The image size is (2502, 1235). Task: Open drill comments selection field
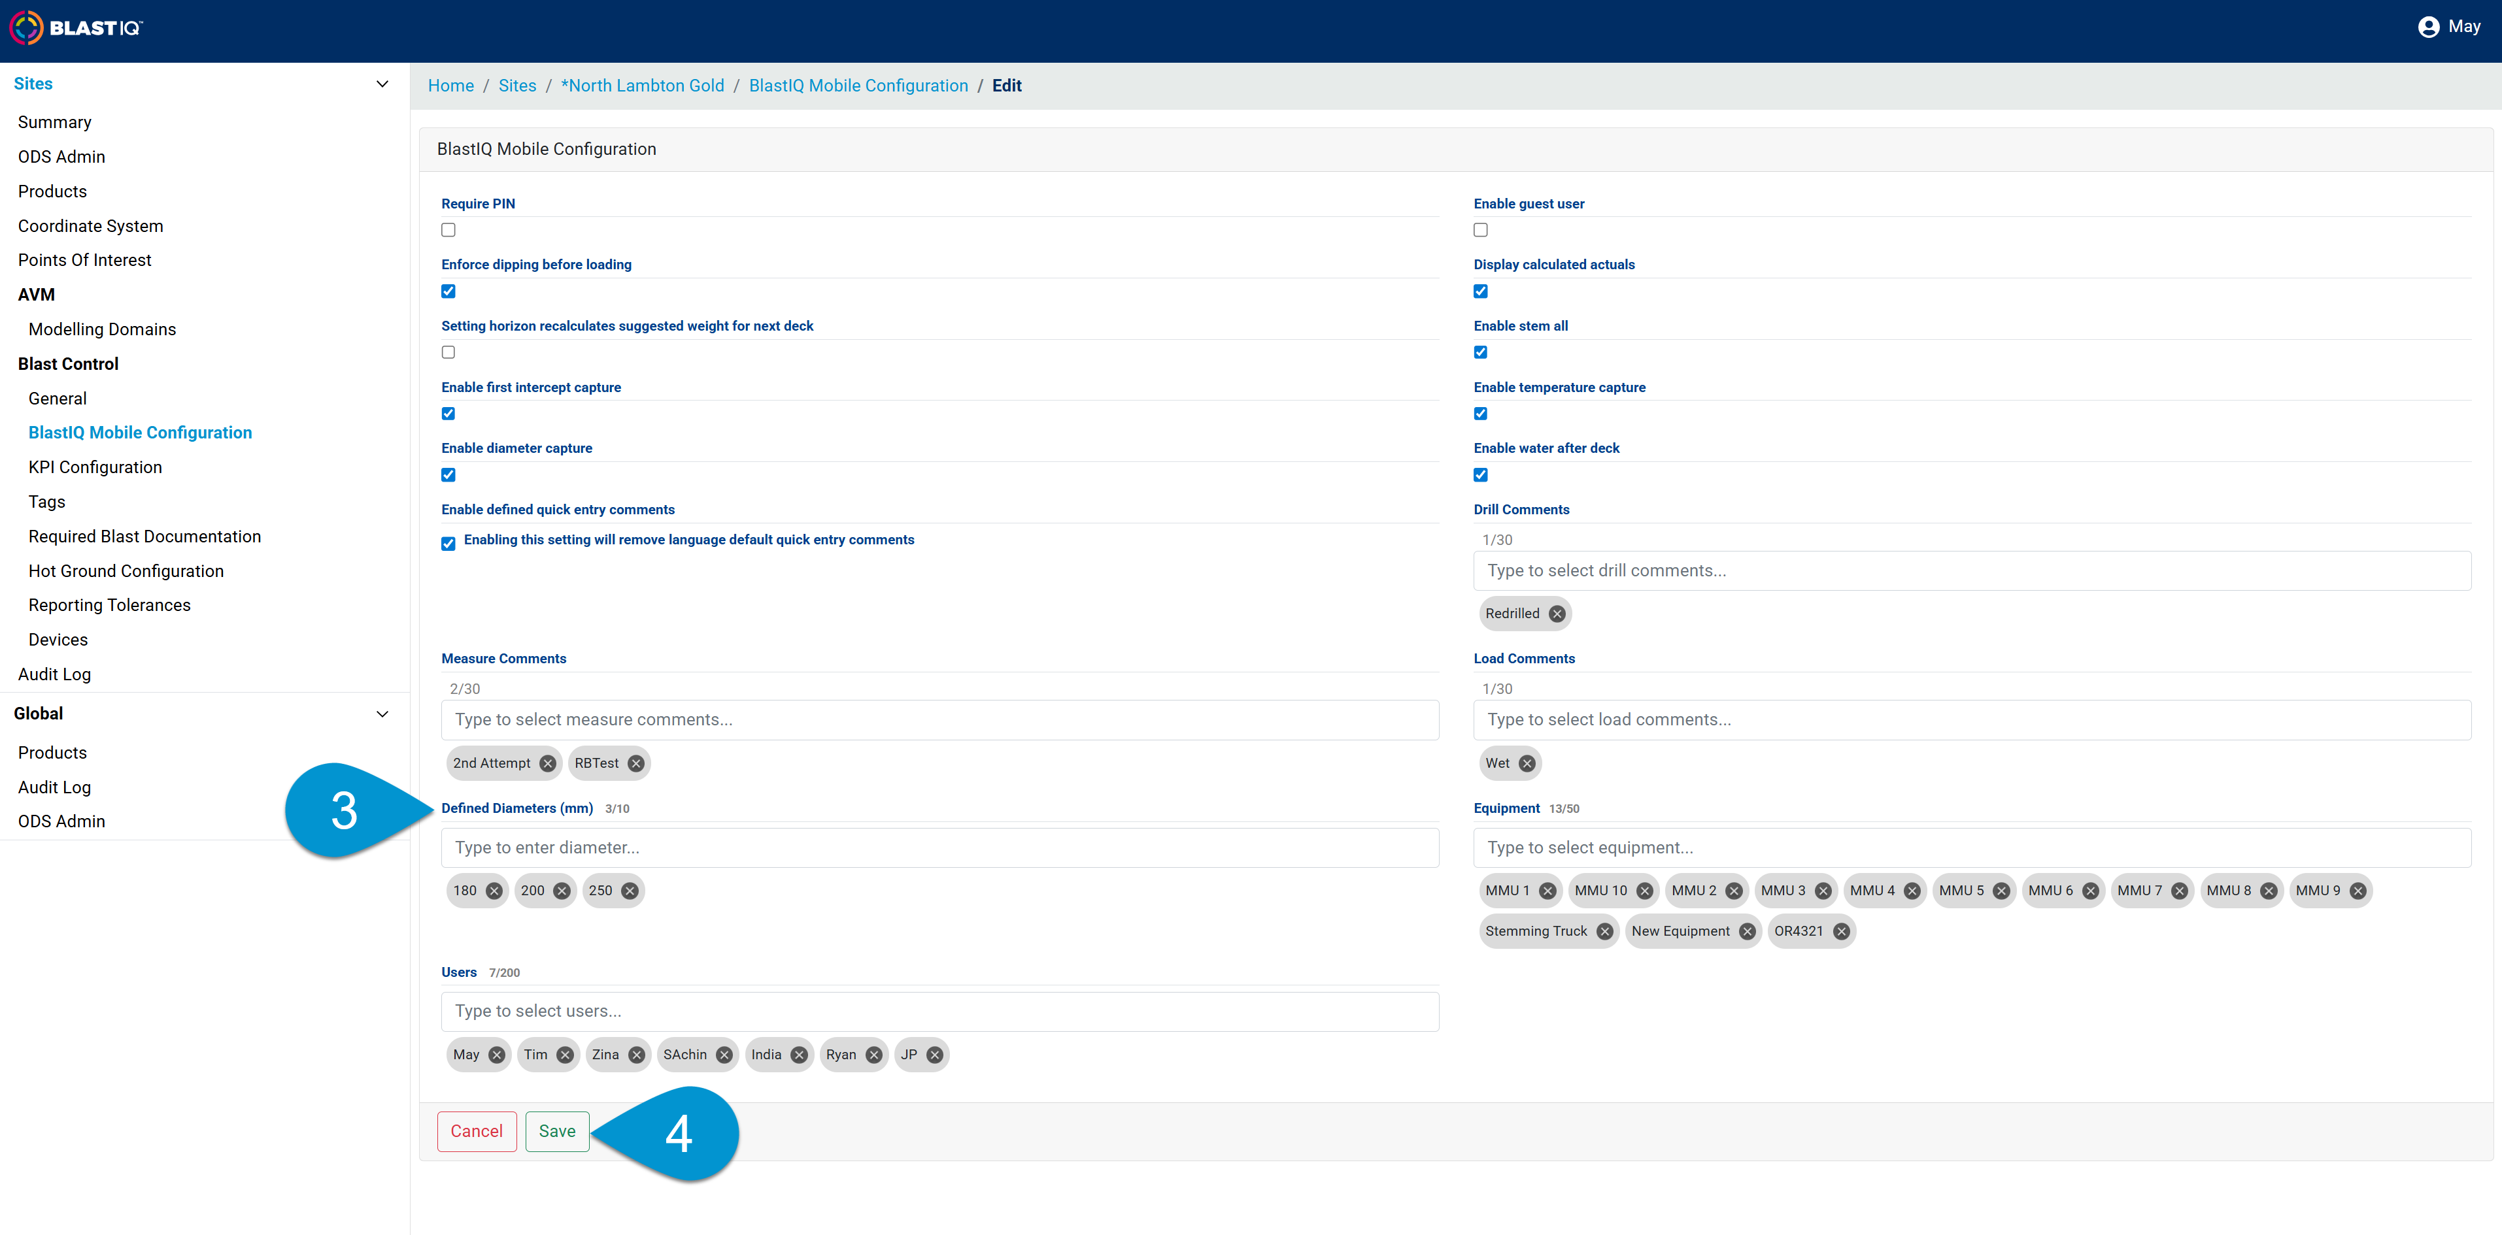tap(1972, 571)
